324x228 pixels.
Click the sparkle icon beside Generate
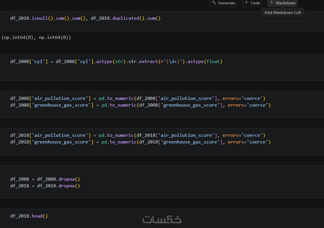tap(214, 3)
